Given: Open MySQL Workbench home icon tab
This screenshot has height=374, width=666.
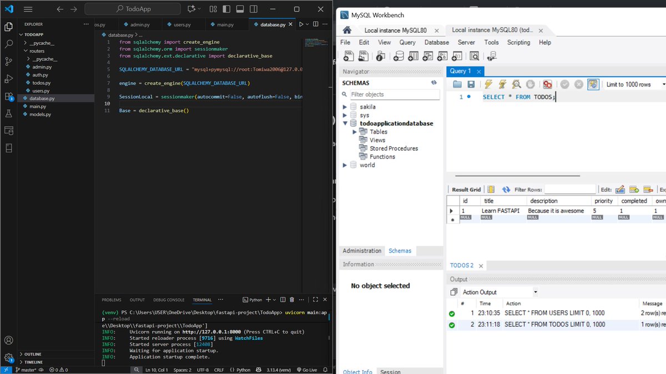Looking at the screenshot, I should click(x=347, y=30).
